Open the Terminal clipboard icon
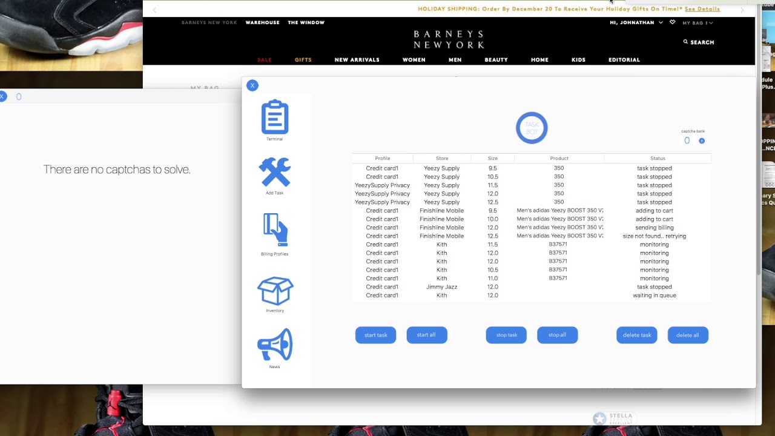 pyautogui.click(x=274, y=117)
